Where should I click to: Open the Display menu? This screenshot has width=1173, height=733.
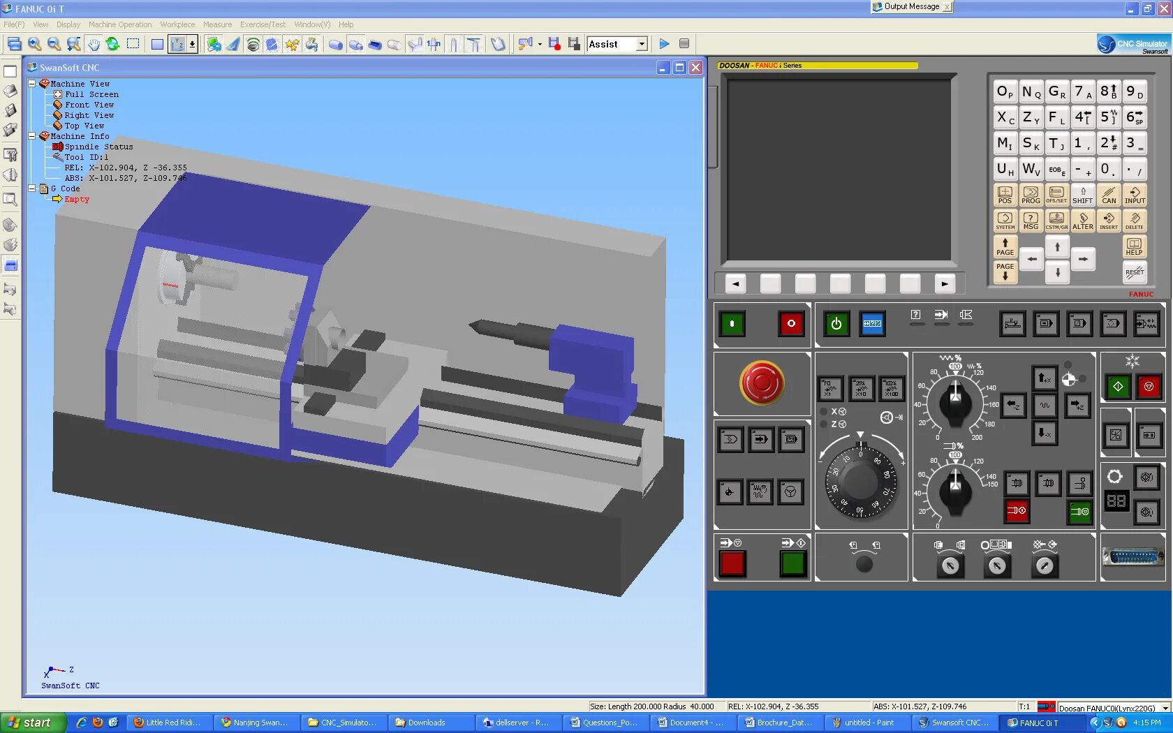click(x=68, y=24)
